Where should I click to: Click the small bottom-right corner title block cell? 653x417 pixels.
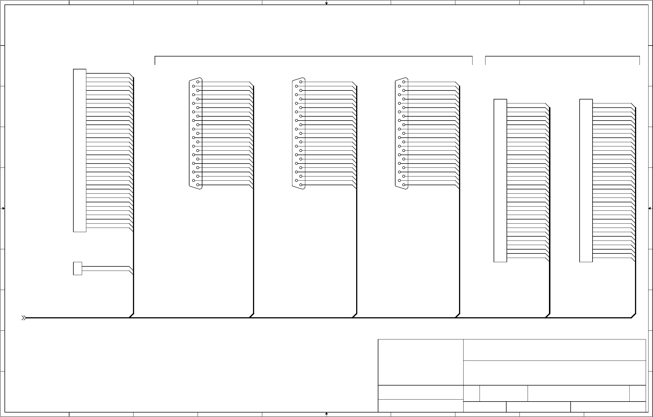point(637,393)
